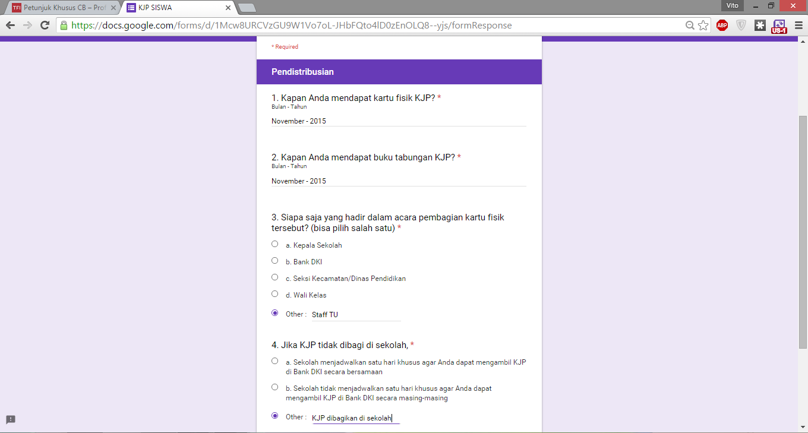The height and width of the screenshot is (433, 808).
Task: Select Other radio for question 3
Action: point(274,313)
